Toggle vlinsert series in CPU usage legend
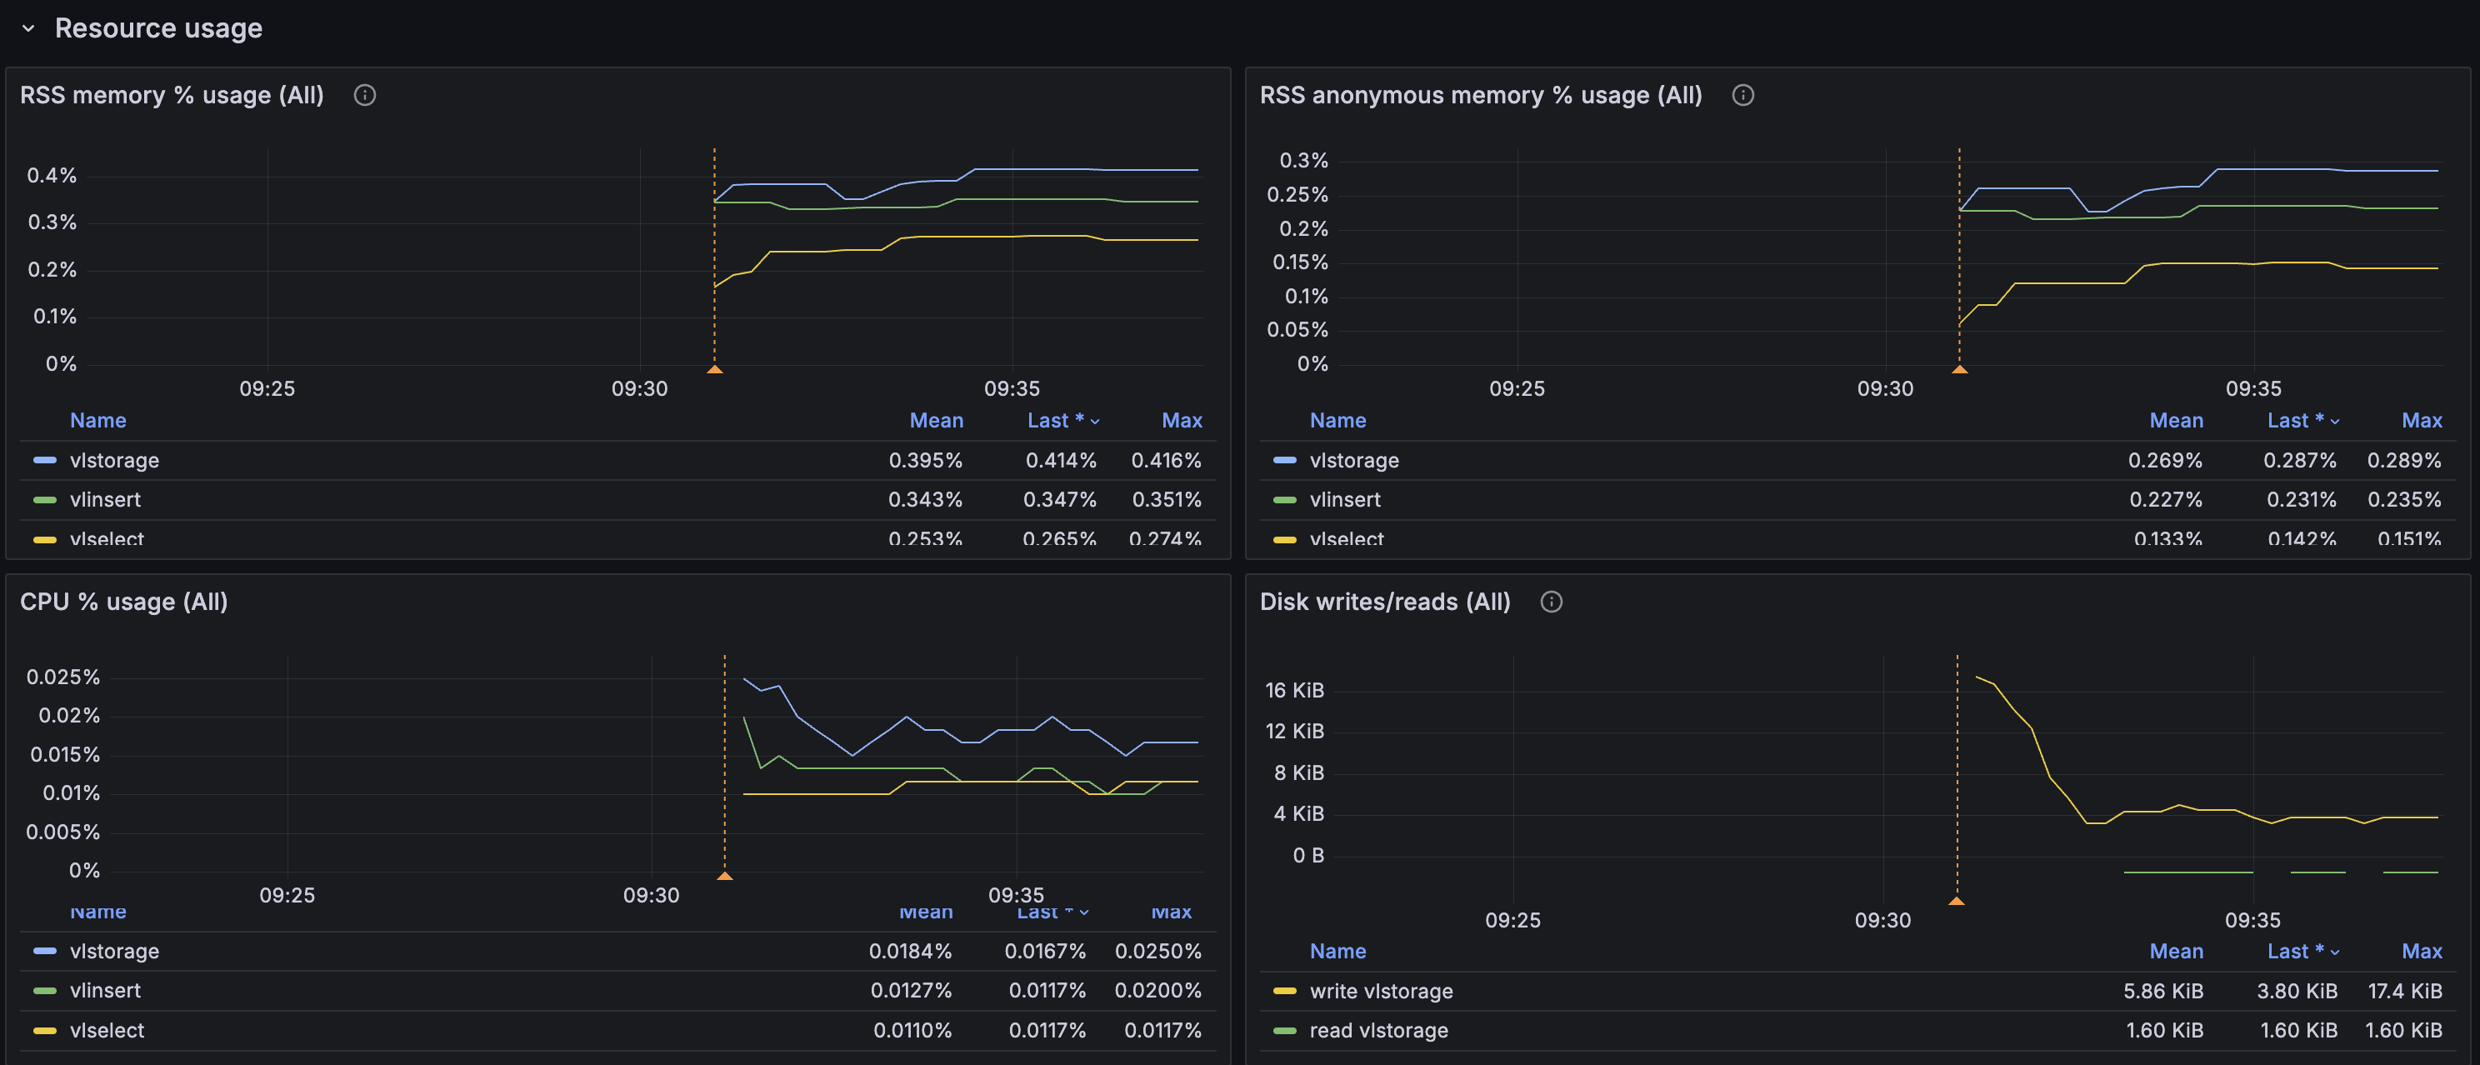Screen dimensions: 2480x1065 [x=105, y=991]
